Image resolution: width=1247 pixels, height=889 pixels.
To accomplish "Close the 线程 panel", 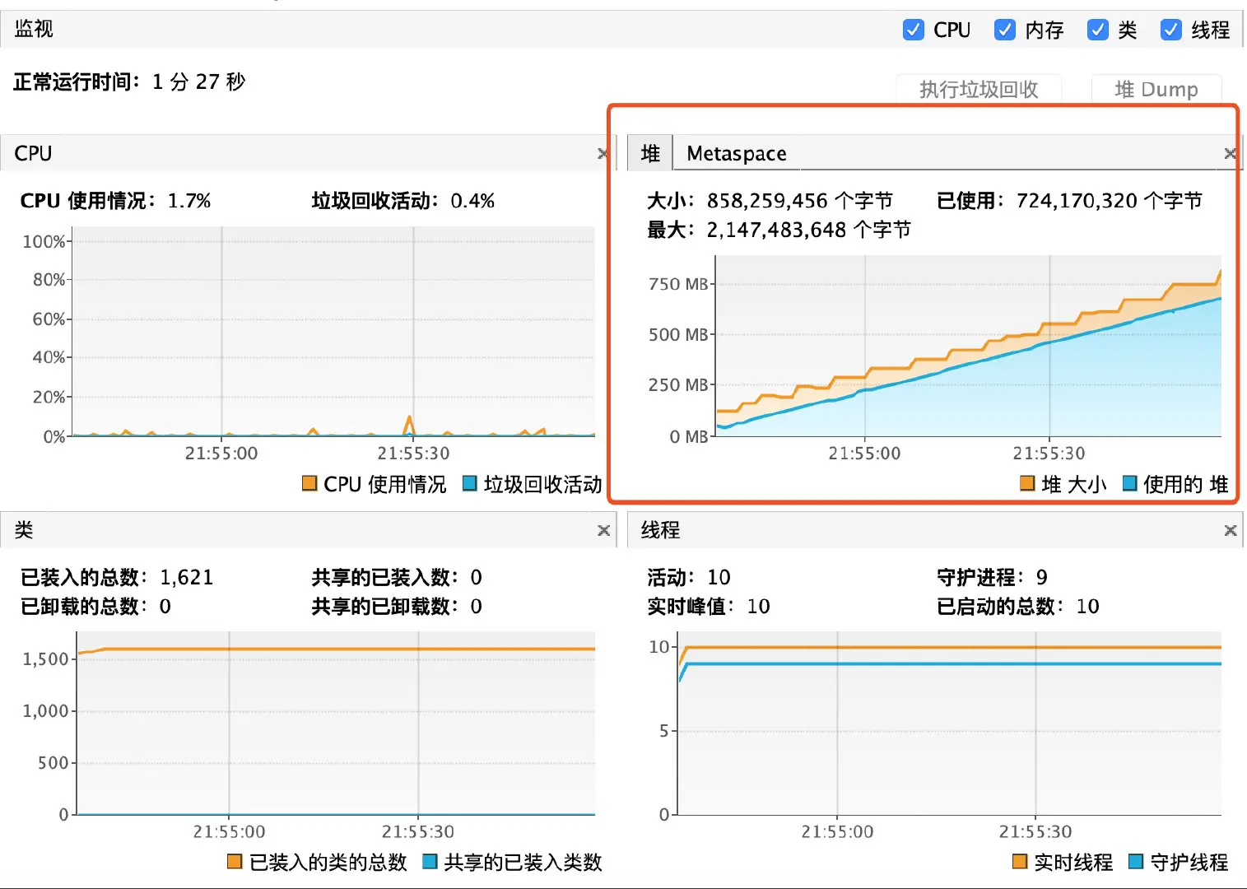I will tap(1231, 531).
